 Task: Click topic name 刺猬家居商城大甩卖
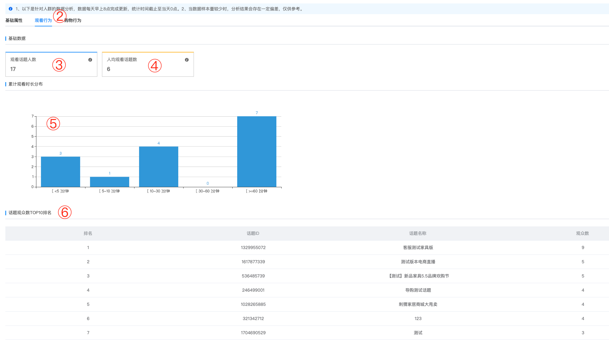[418, 304]
